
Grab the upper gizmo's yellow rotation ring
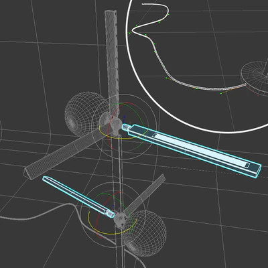(x=105, y=135)
